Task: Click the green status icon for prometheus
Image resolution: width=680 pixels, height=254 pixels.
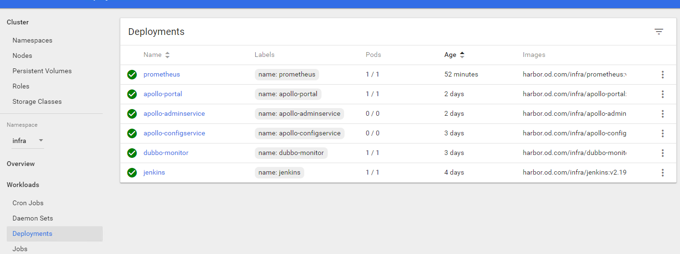Action: [132, 75]
